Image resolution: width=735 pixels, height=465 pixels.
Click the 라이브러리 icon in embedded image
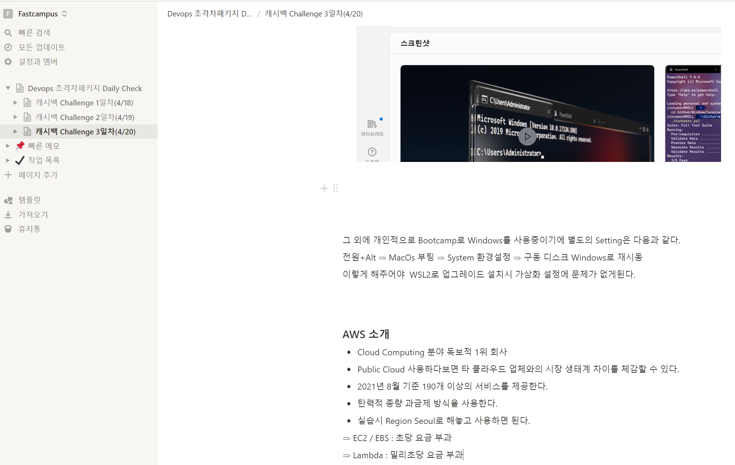(x=372, y=124)
